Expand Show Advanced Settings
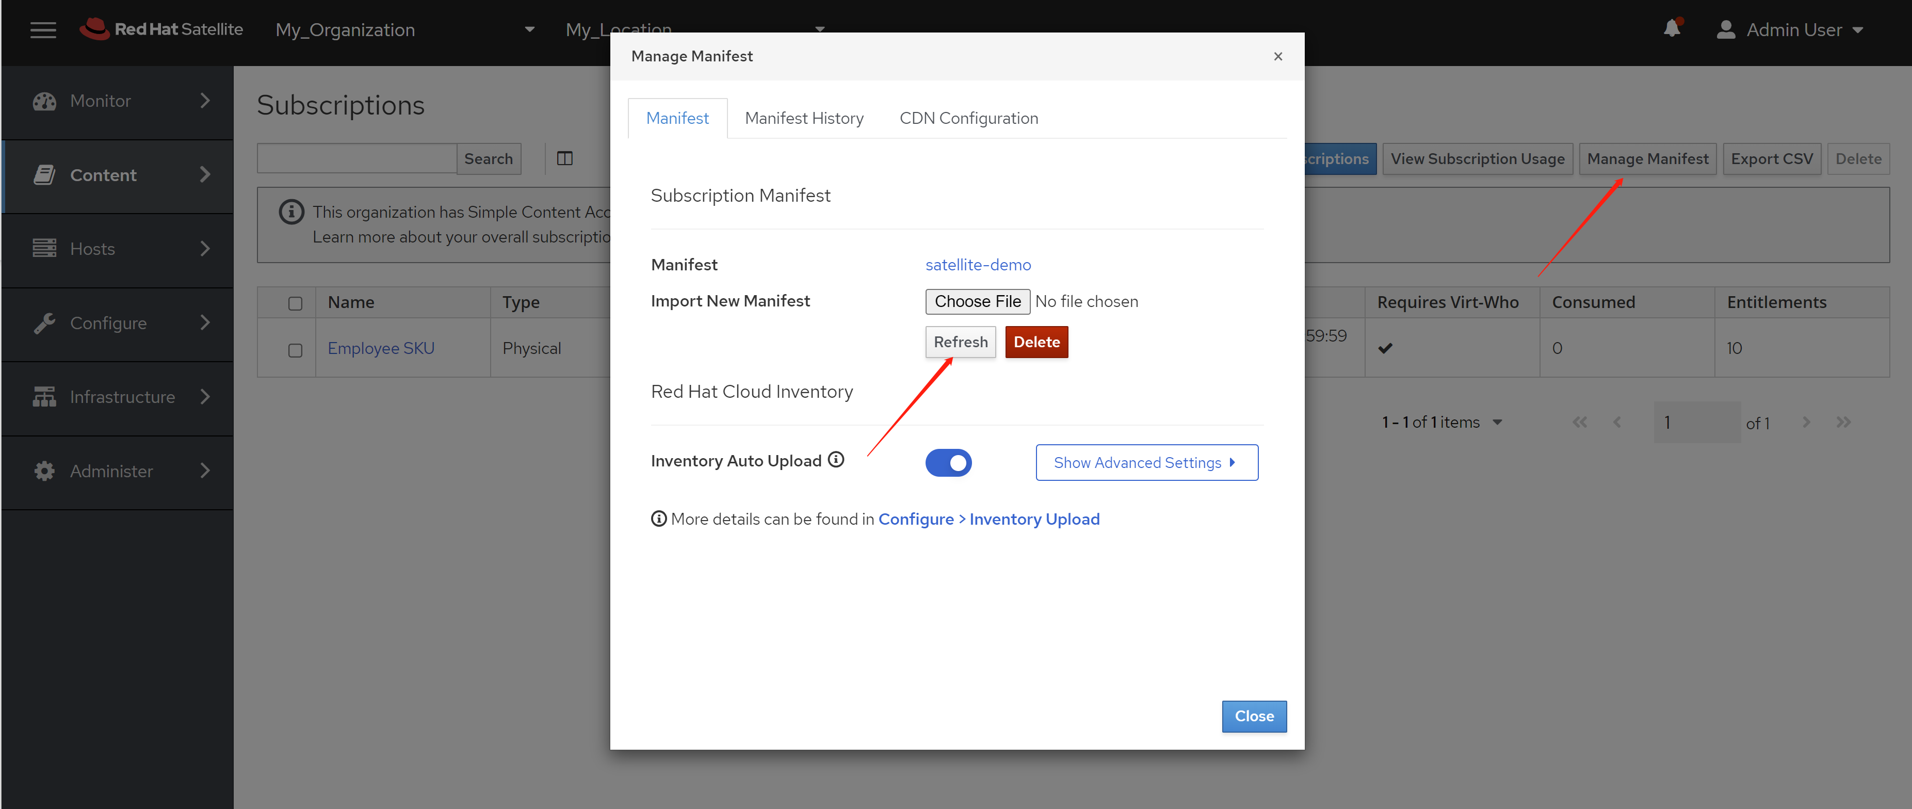1912x809 pixels. pyautogui.click(x=1146, y=462)
